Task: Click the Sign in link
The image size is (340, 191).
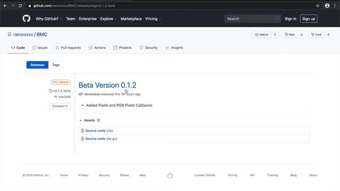Action: point(291,19)
